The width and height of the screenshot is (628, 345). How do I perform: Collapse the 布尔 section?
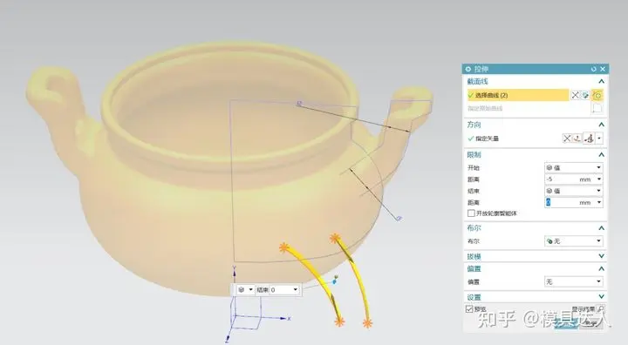click(x=601, y=228)
